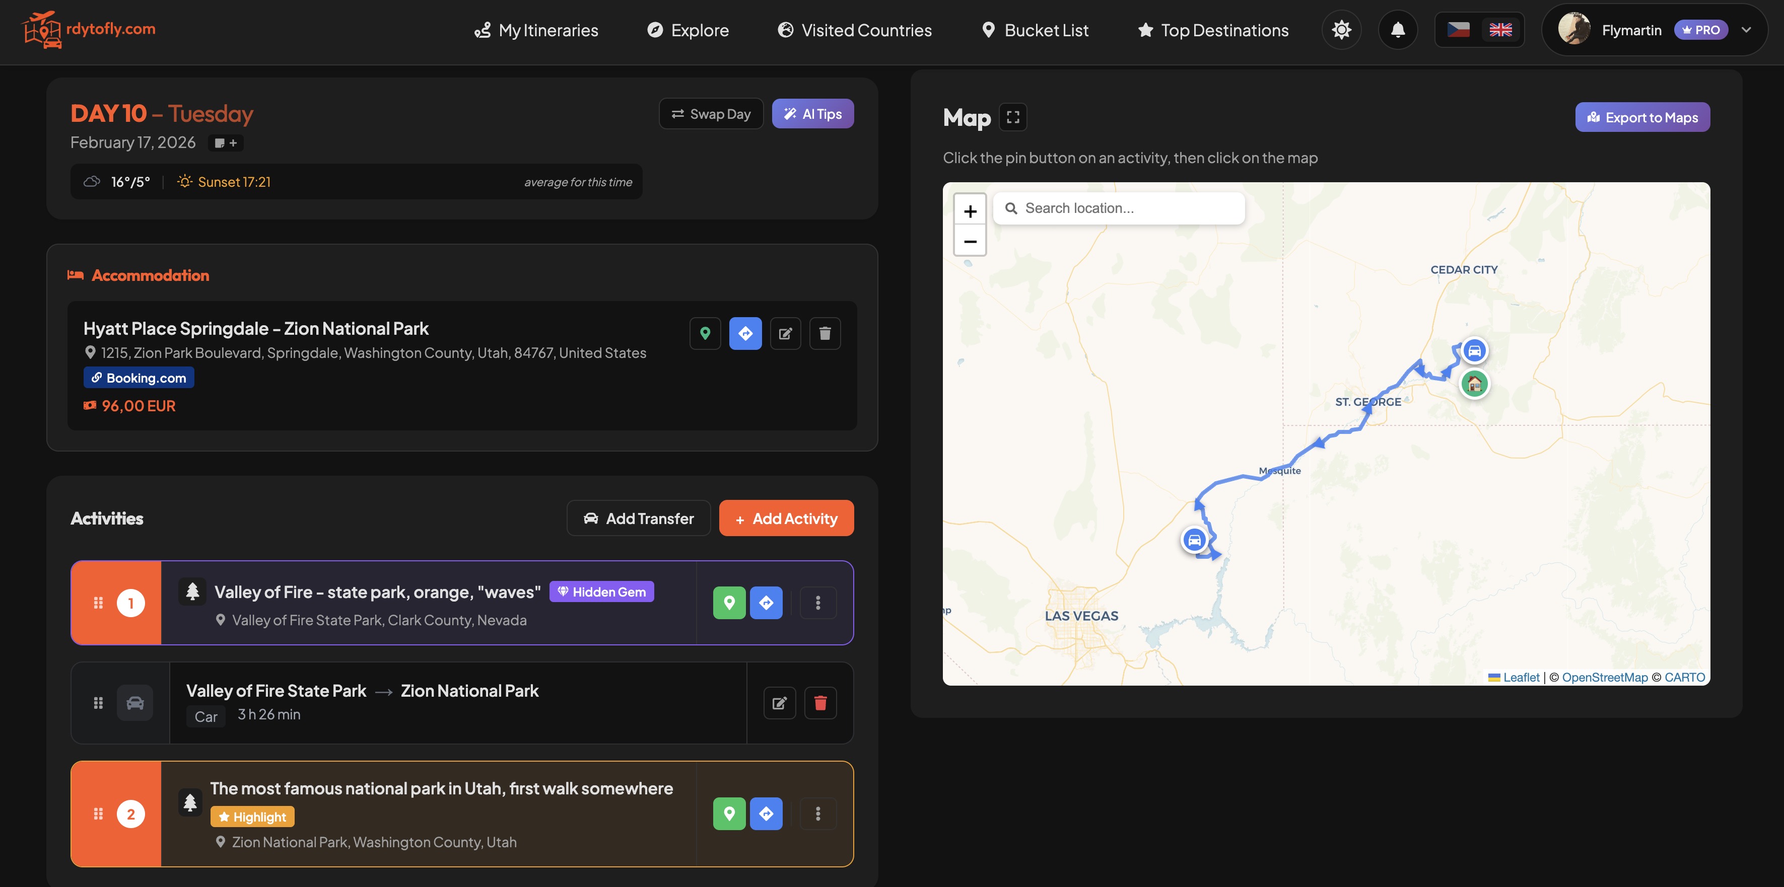
Task: Open options menu for the Zion walk activity
Action: click(818, 814)
